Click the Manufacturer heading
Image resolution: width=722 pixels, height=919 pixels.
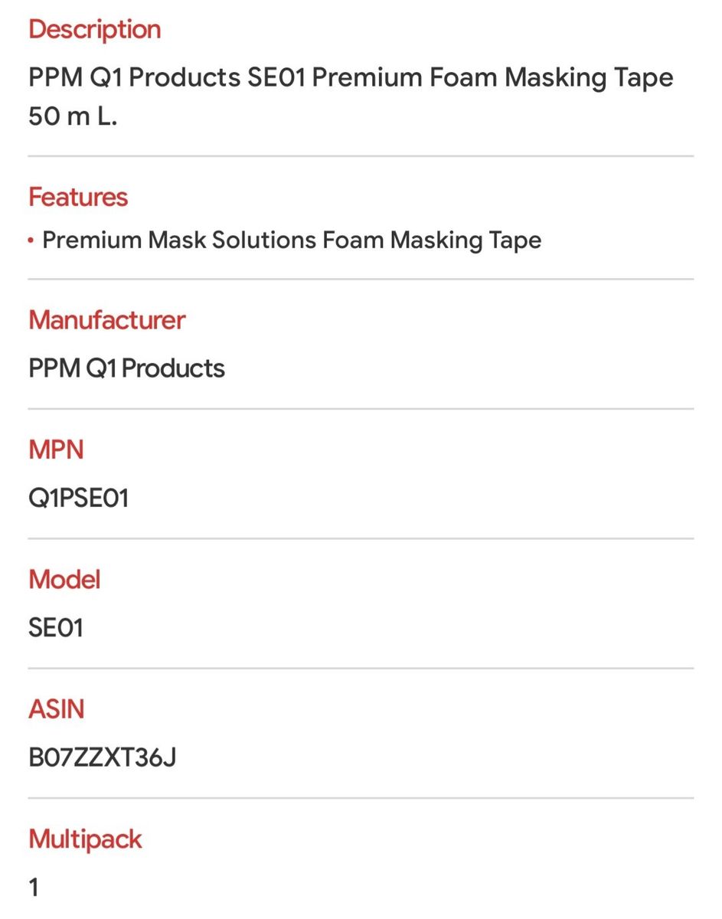(106, 319)
